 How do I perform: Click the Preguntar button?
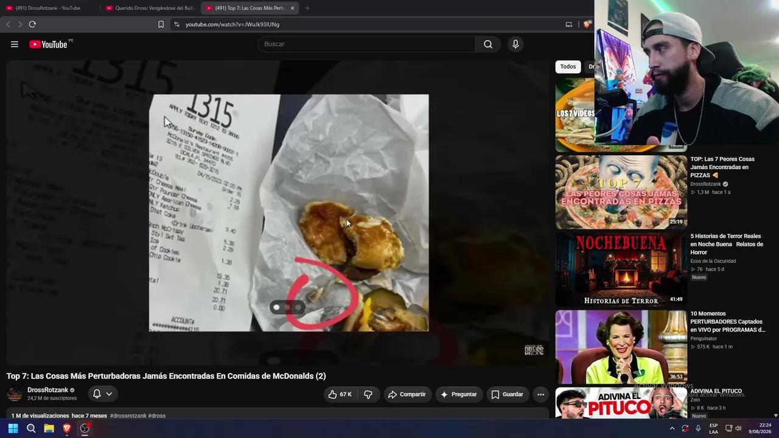pyautogui.click(x=459, y=394)
